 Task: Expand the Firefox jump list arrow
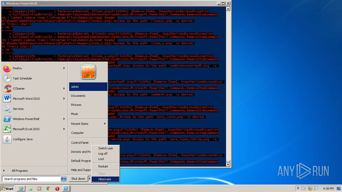tap(64, 68)
